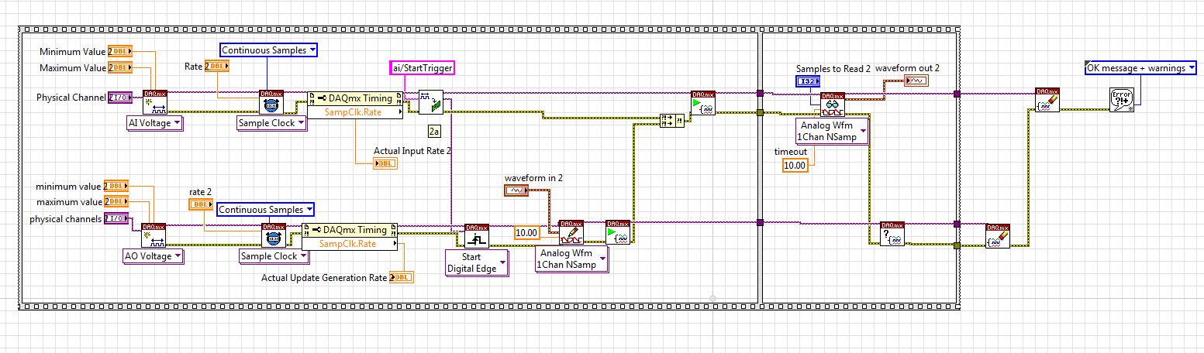Open the upper Continuous Samples enum dropdown
Viewport: 1204px width, 353px height.
268,50
